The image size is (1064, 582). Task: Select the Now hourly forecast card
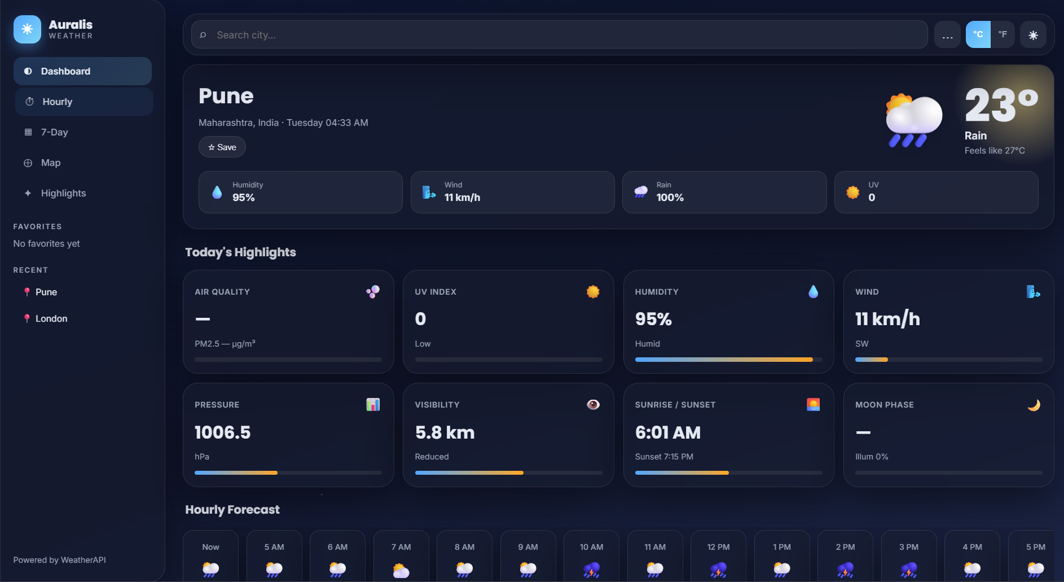210,556
